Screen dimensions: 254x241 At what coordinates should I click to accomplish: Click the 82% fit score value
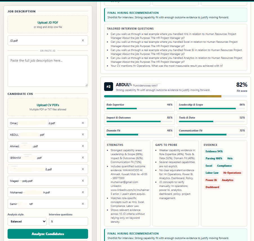pos(242,85)
